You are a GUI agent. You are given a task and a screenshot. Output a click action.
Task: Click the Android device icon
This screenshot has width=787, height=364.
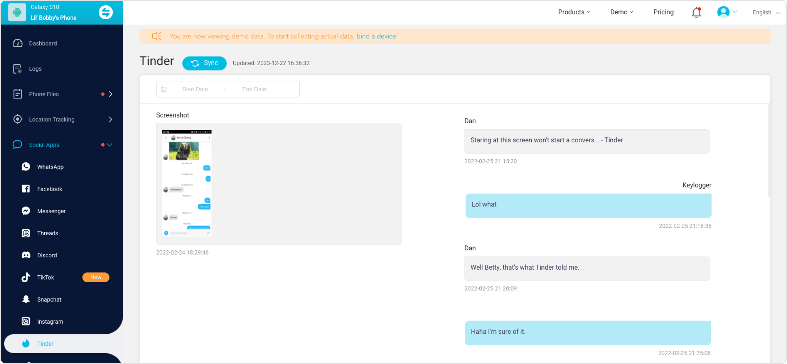tap(17, 12)
